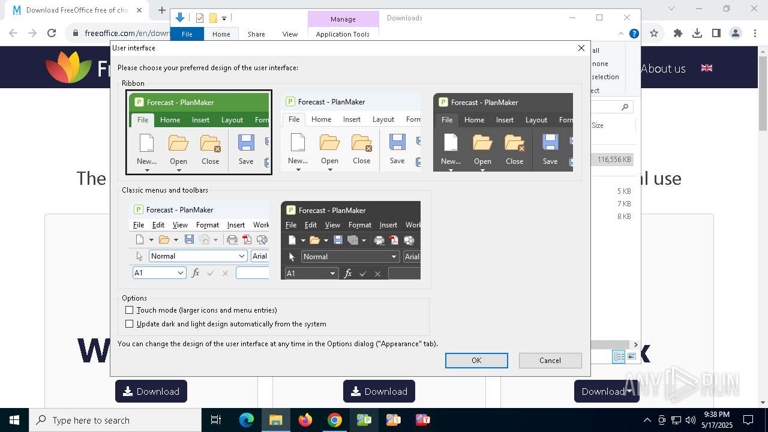Choose the light ribbon design thumbnail

pos(351,133)
